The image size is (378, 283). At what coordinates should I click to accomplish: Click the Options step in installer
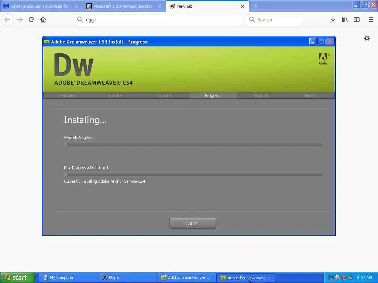164,95
